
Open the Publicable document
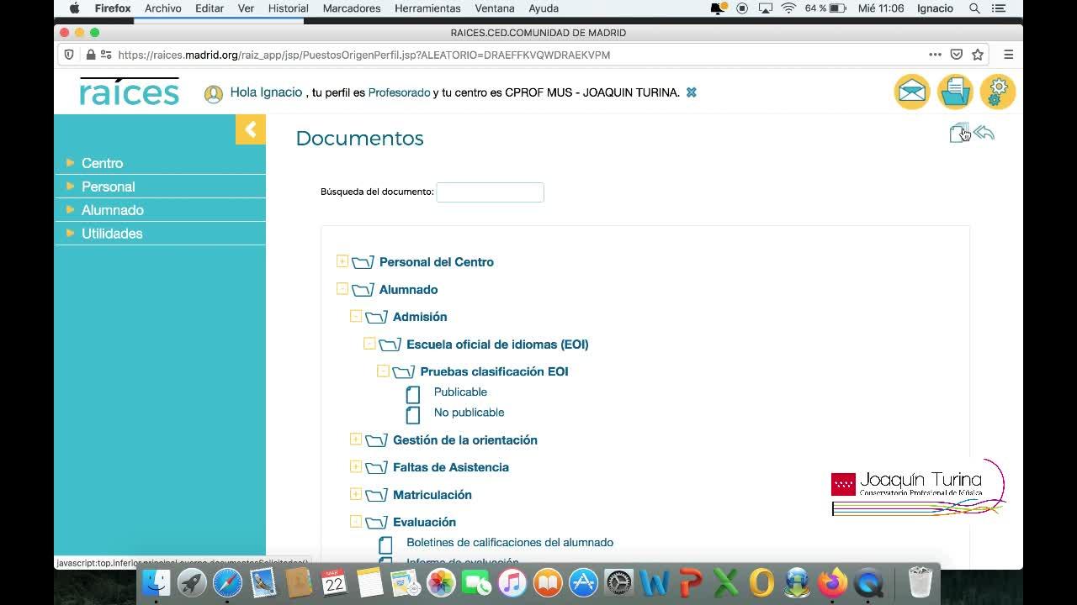coord(460,392)
